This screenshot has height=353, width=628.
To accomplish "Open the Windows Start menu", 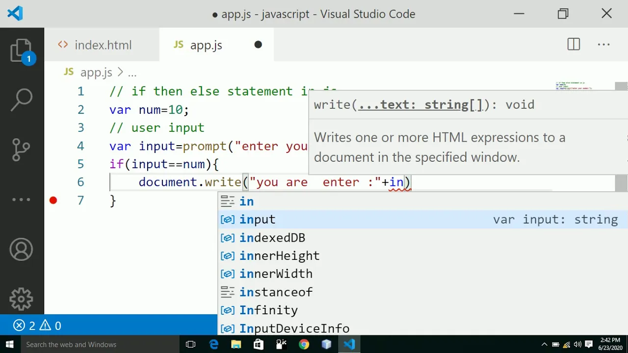I will pos(10,344).
